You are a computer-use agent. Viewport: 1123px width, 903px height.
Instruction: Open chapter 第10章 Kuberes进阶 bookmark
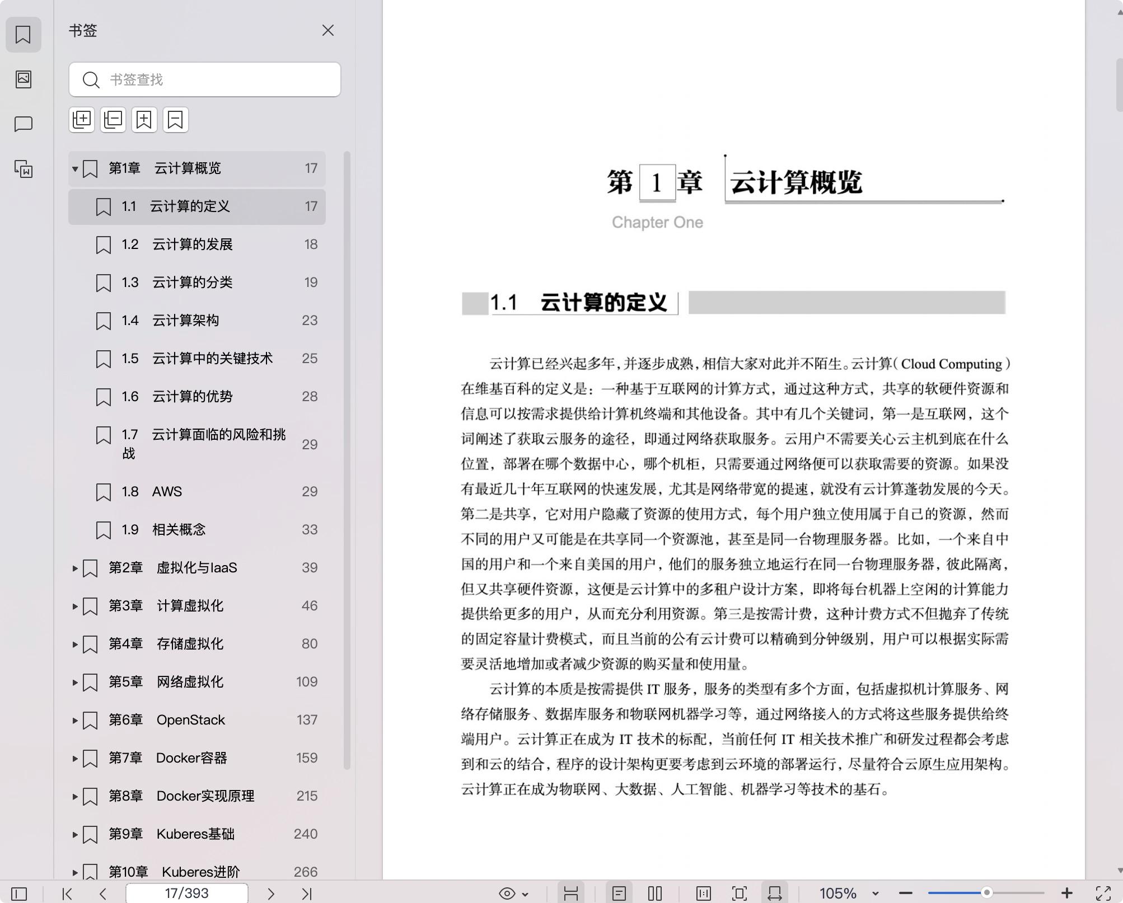pos(197,871)
